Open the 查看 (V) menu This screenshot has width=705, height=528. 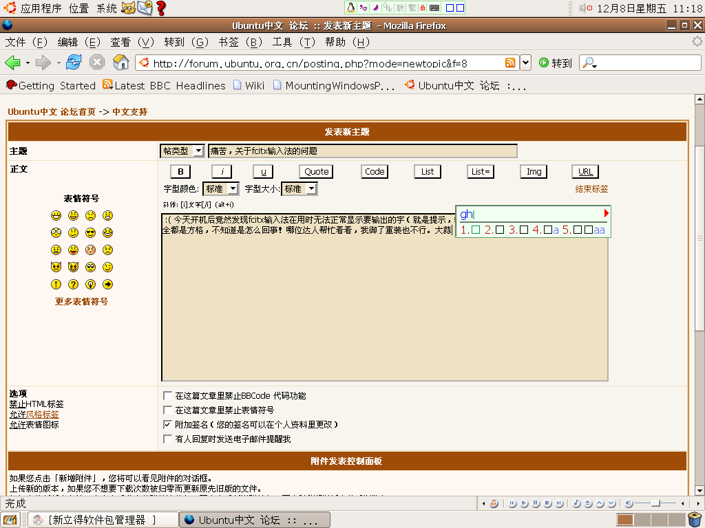pos(132,42)
